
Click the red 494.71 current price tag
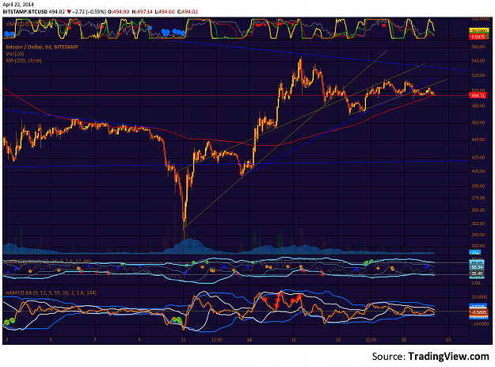pos(478,95)
